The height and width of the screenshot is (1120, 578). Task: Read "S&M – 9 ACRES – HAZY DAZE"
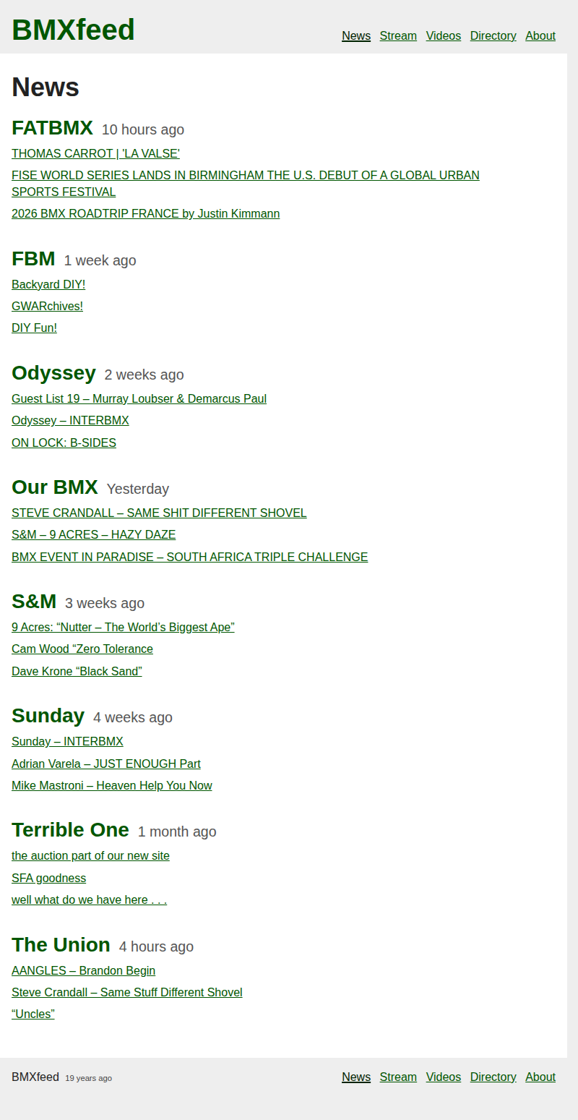93,535
